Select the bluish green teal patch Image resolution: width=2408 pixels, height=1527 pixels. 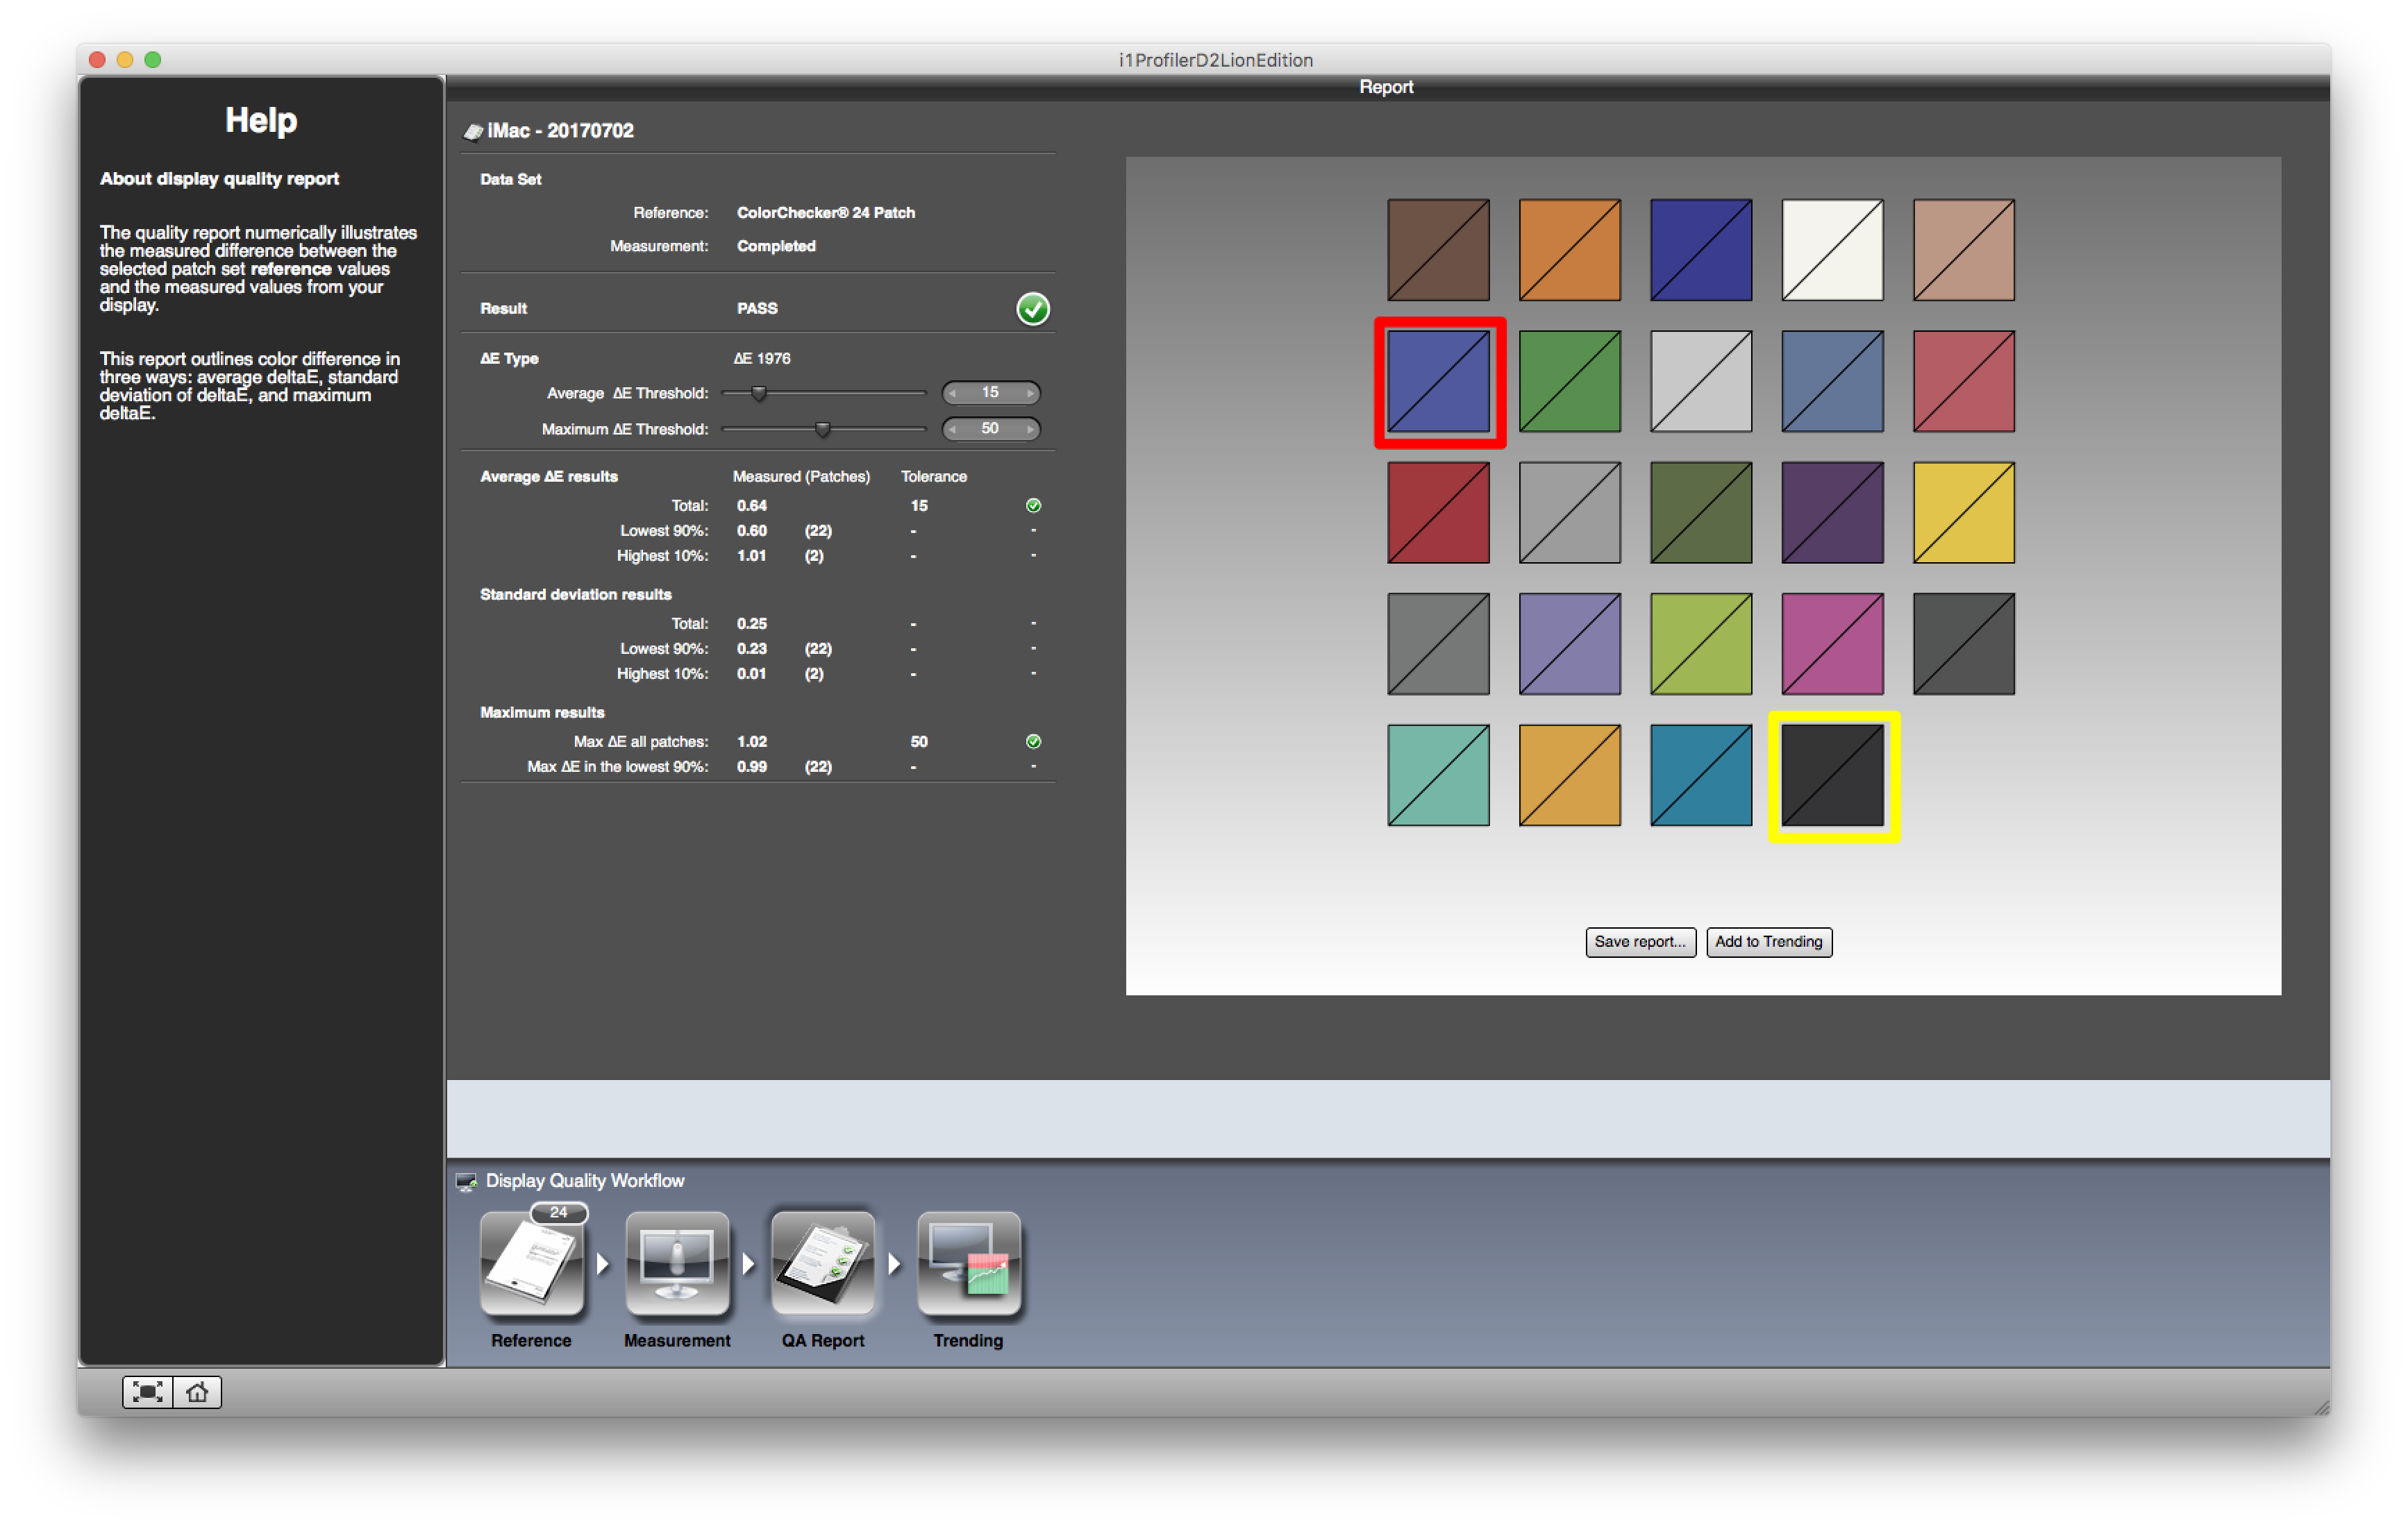(x=1438, y=775)
